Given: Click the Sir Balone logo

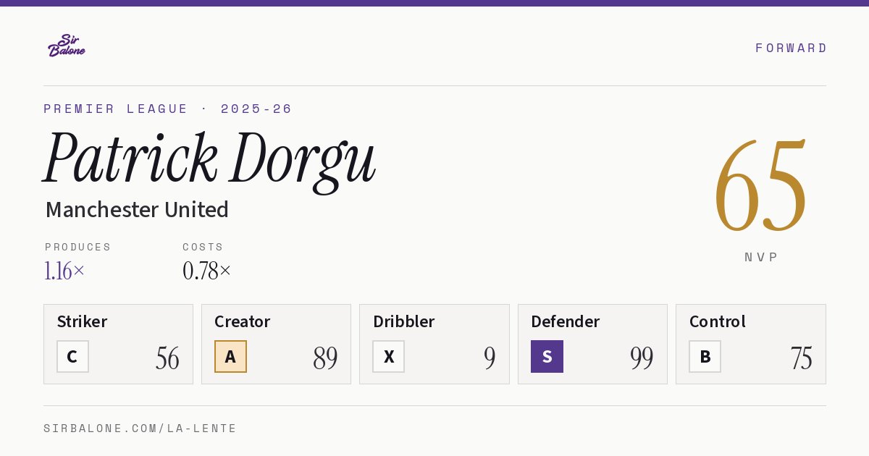Looking at the screenshot, I should 67,46.
